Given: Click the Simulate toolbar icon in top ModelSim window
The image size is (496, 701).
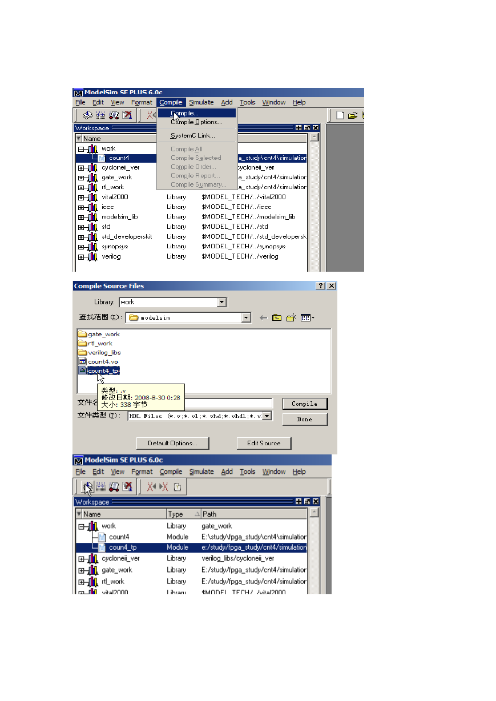Looking at the screenshot, I should (x=114, y=115).
